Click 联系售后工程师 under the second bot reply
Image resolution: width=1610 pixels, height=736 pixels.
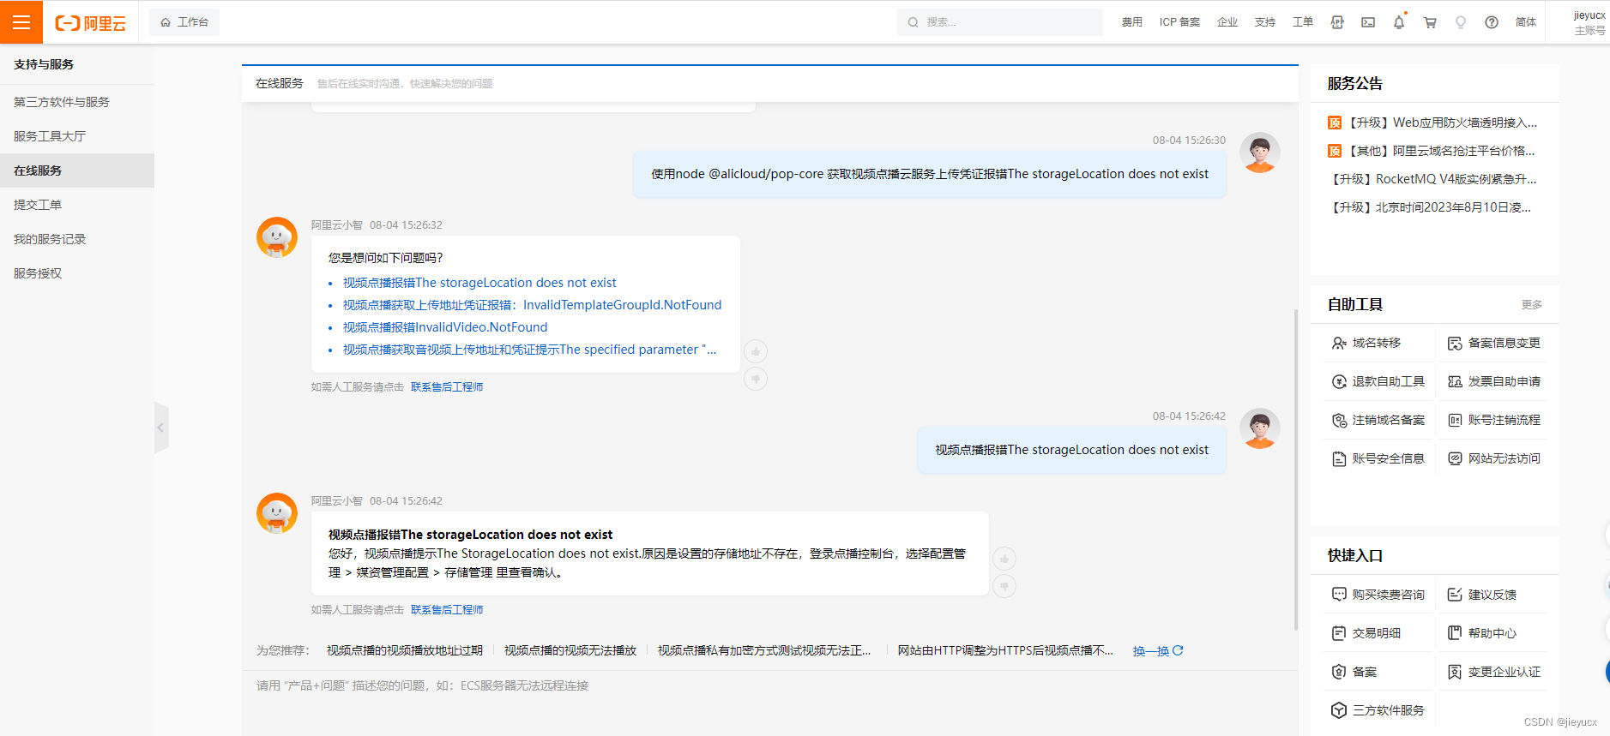[447, 610]
